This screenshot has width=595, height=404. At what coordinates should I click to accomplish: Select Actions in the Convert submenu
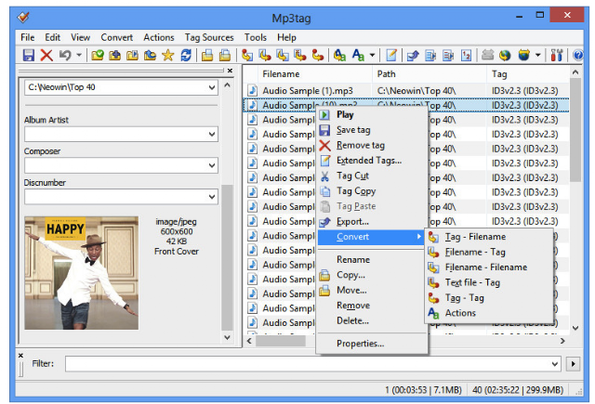click(488, 313)
